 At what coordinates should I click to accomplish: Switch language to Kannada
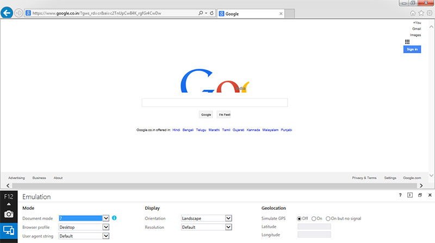[x=253, y=130]
